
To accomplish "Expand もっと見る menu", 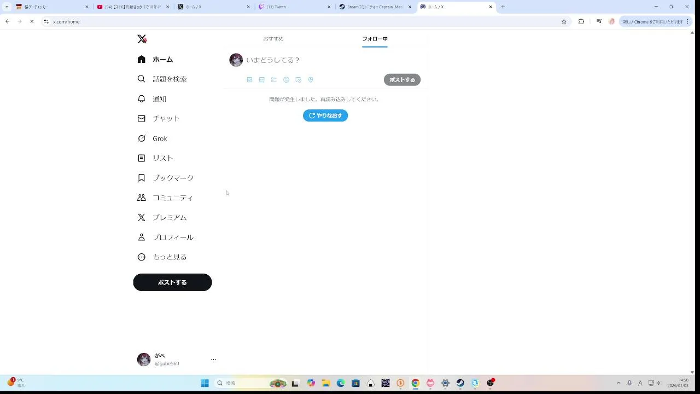I will (x=162, y=257).
